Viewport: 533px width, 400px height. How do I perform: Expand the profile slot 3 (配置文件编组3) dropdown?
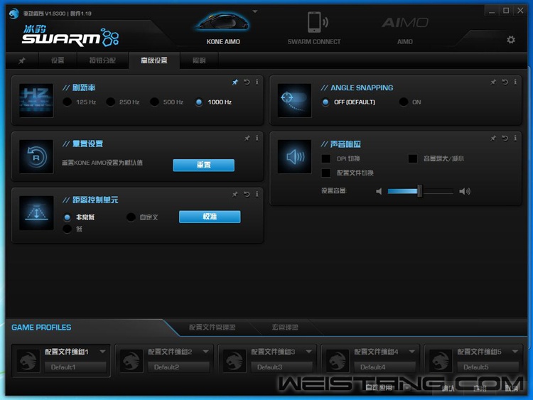tap(308, 352)
